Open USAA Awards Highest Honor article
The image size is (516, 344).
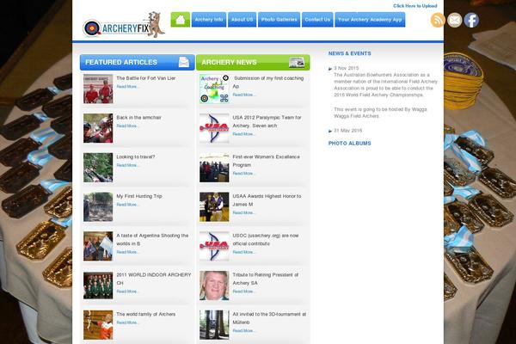(267, 200)
